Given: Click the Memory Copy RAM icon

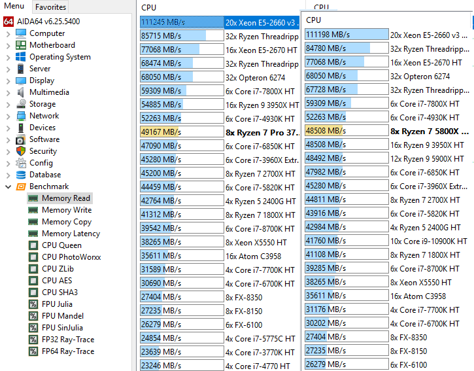Looking at the screenshot, I should coord(33,222).
